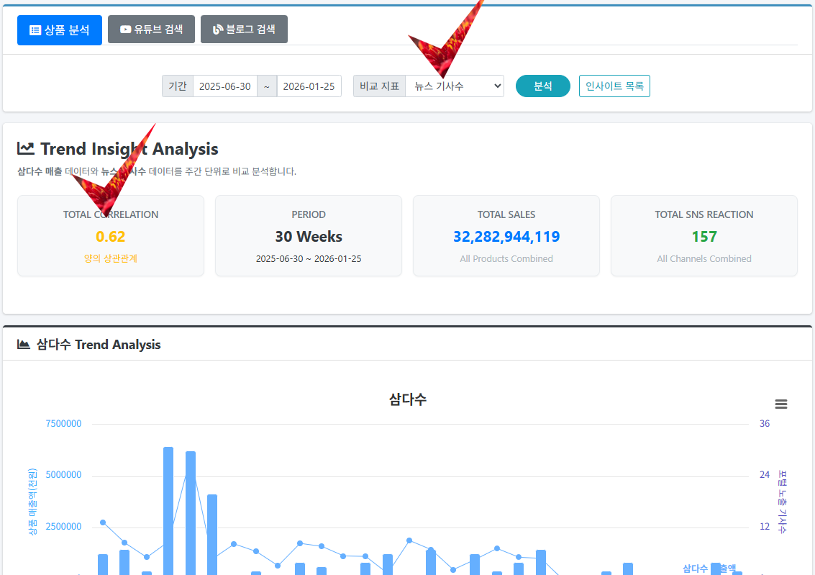Click the first data point on the line series
The image size is (815, 575).
click(x=103, y=522)
